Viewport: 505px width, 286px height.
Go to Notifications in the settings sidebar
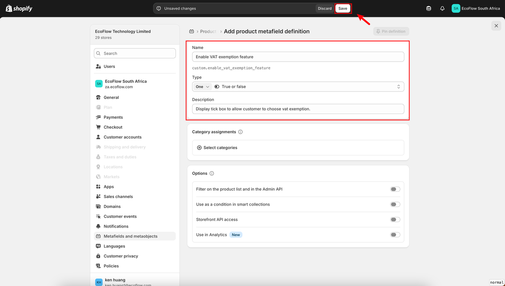pos(116,226)
